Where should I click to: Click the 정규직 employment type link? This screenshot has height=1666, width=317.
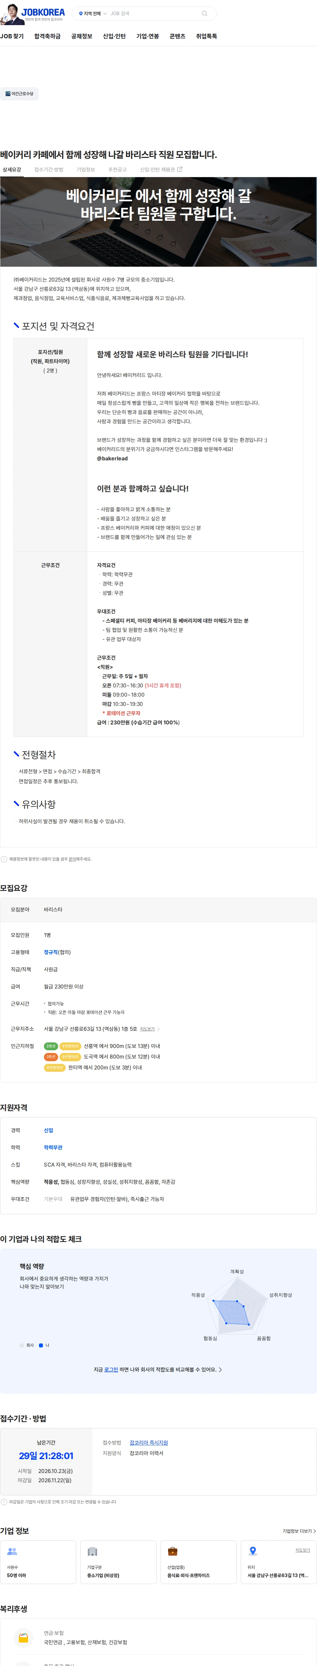click(51, 952)
